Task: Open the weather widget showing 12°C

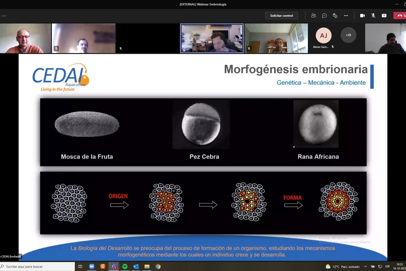Action: pos(342,267)
